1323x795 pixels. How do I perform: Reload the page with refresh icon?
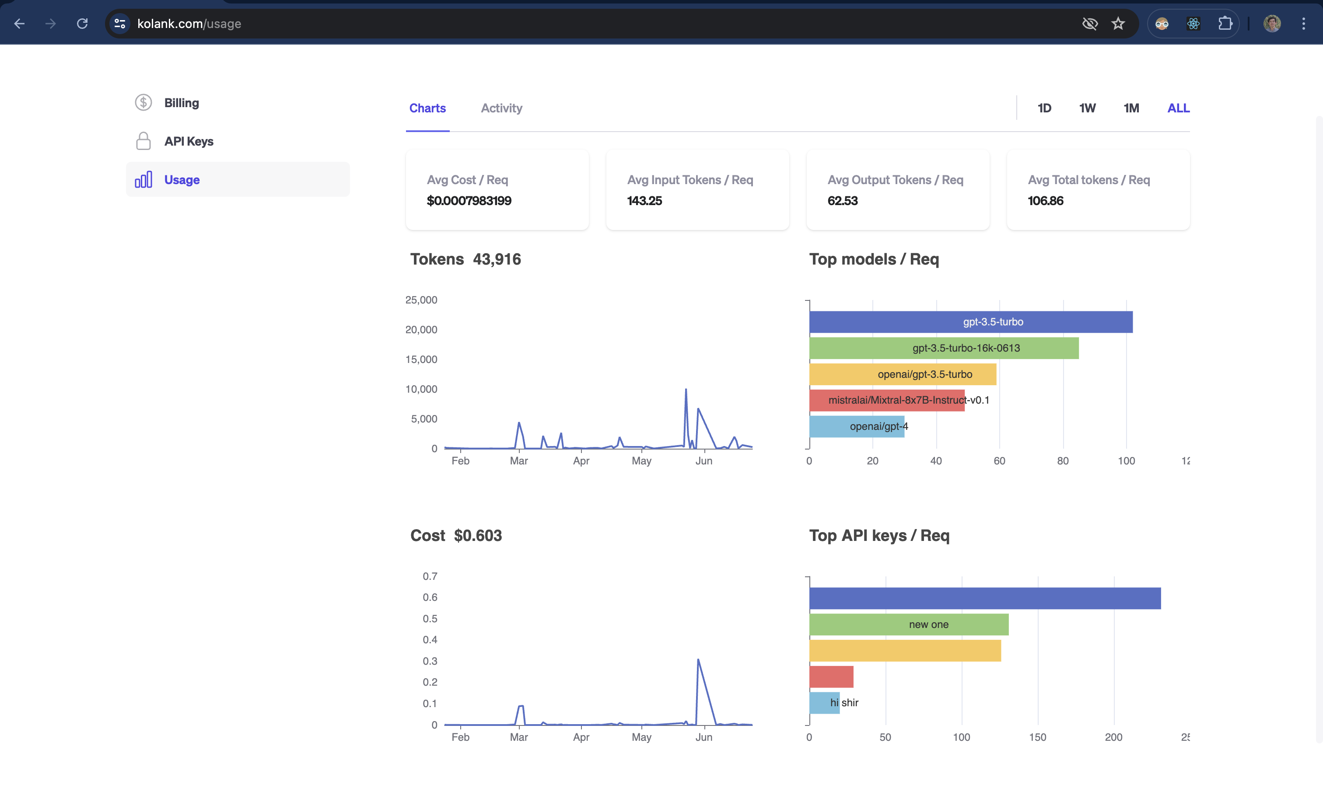point(82,24)
